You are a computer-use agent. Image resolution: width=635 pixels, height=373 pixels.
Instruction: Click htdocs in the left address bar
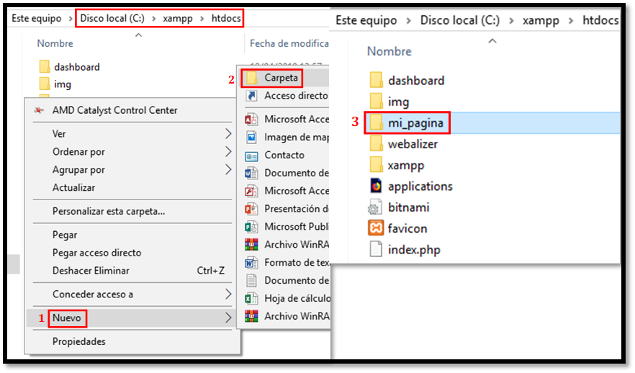pos(226,18)
